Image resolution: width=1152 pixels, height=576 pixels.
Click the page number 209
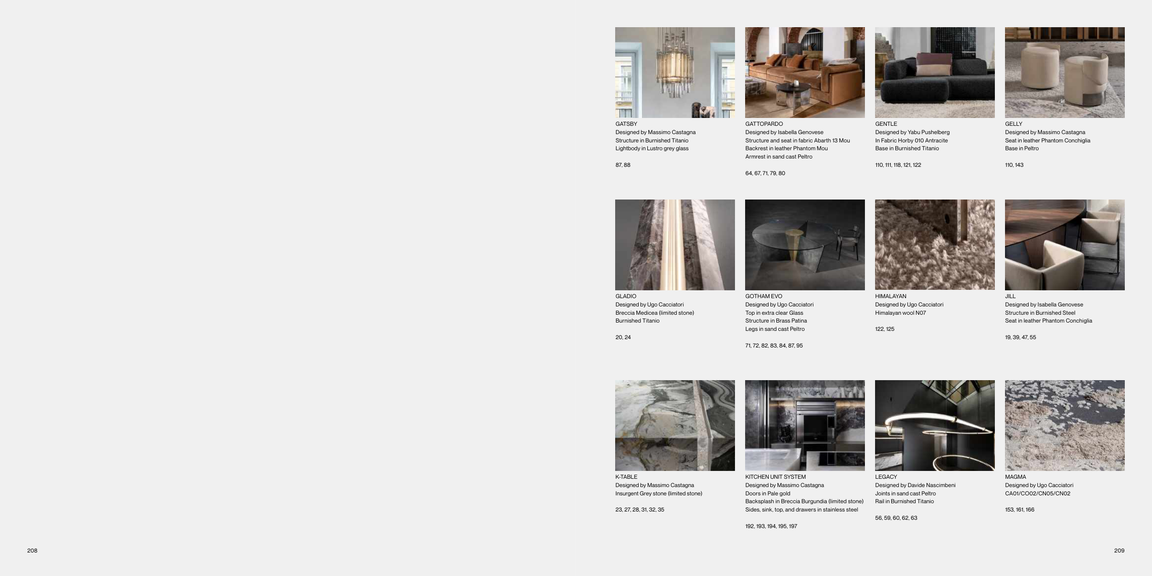[x=1119, y=551]
